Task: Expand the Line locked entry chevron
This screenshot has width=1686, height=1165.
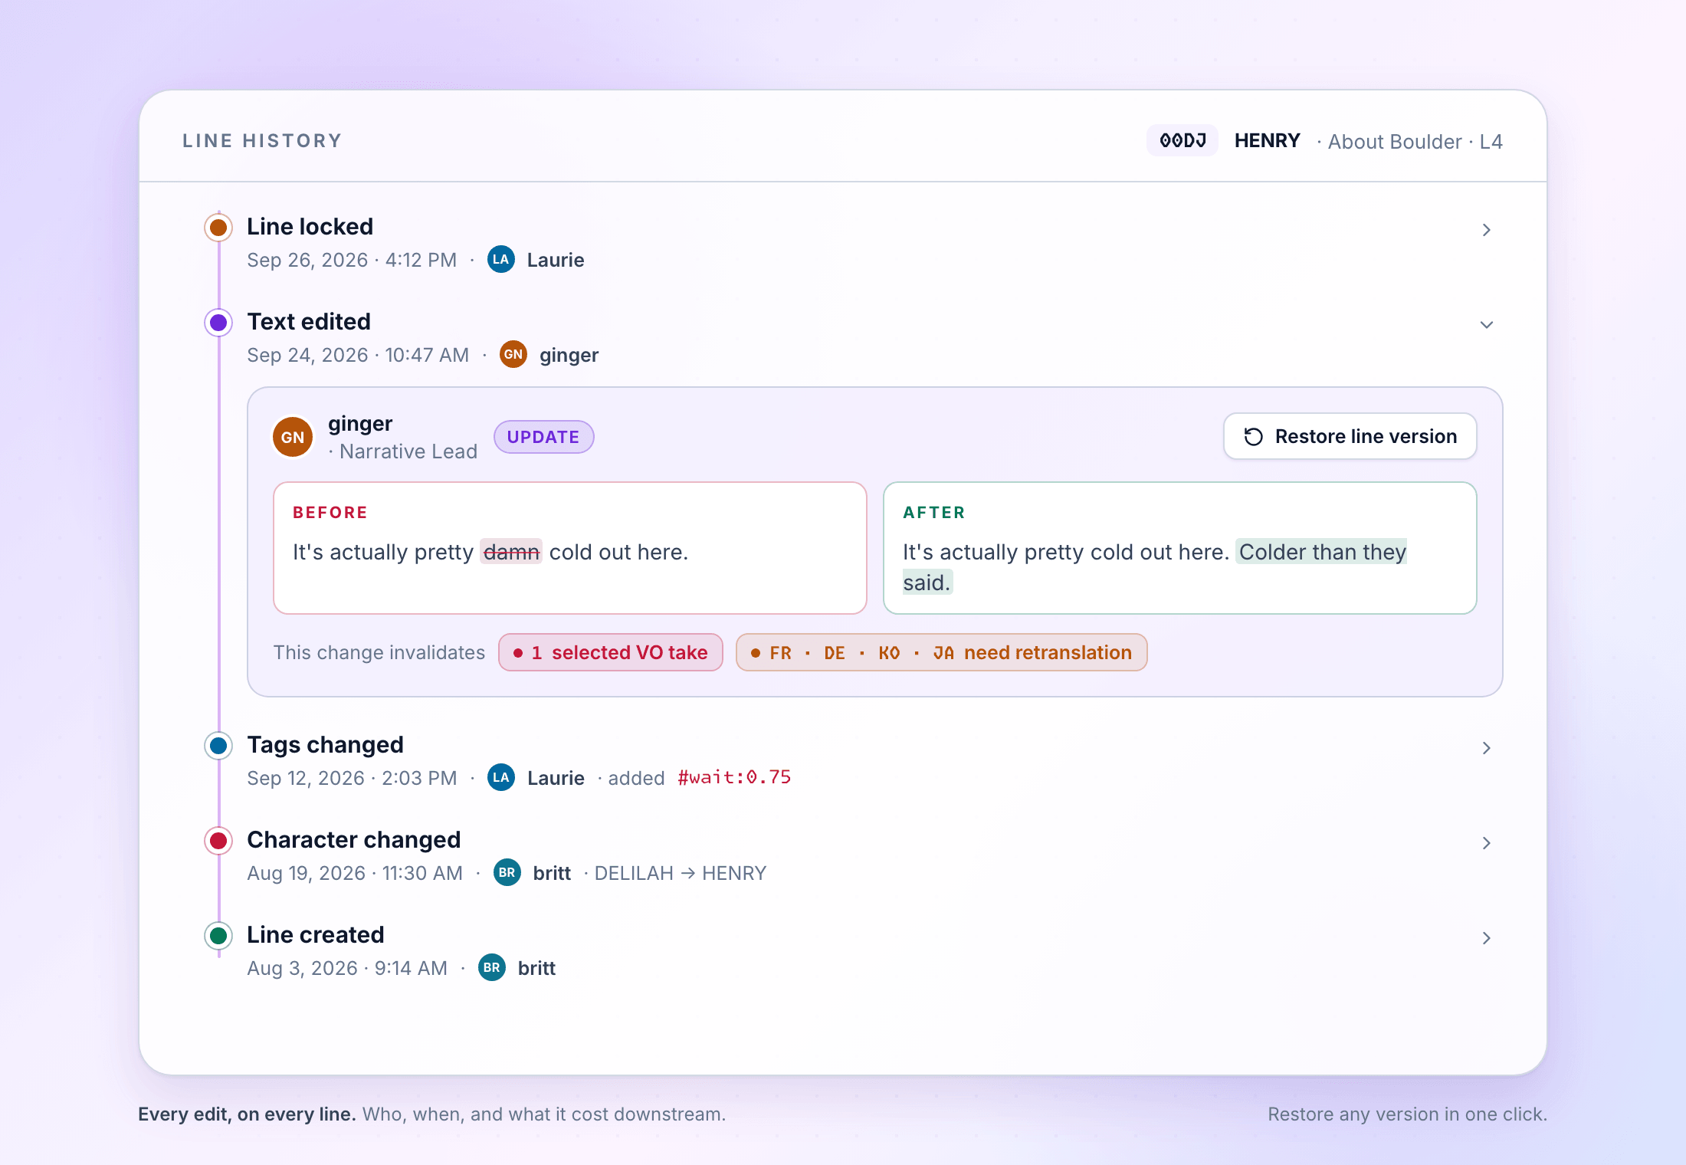Action: point(1487,230)
